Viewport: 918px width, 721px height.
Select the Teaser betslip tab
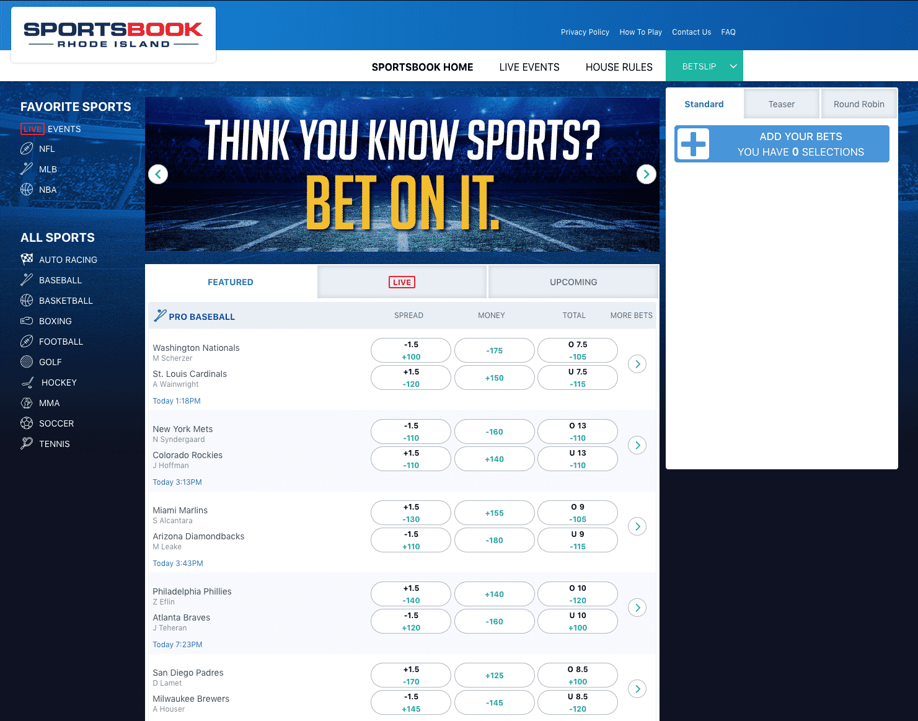[782, 104]
